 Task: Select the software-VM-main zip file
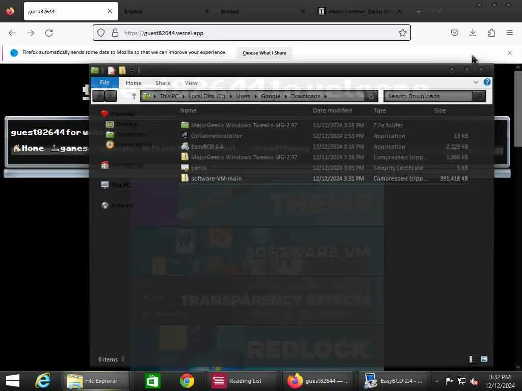[325, 178]
